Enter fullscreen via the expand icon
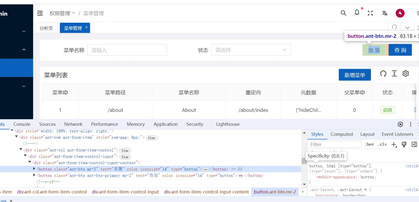Screen dimensions: 419x202 [x=370, y=13]
